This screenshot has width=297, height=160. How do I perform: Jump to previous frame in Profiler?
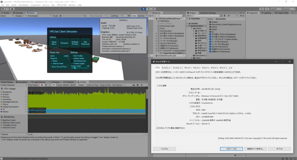tap(46, 85)
